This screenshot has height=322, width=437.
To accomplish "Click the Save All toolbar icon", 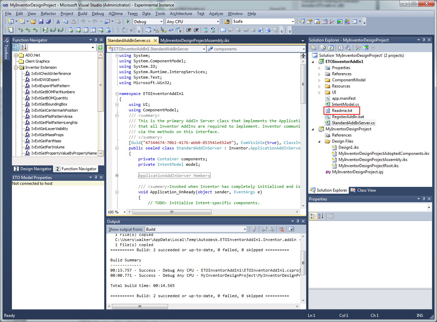I will coord(48,21).
